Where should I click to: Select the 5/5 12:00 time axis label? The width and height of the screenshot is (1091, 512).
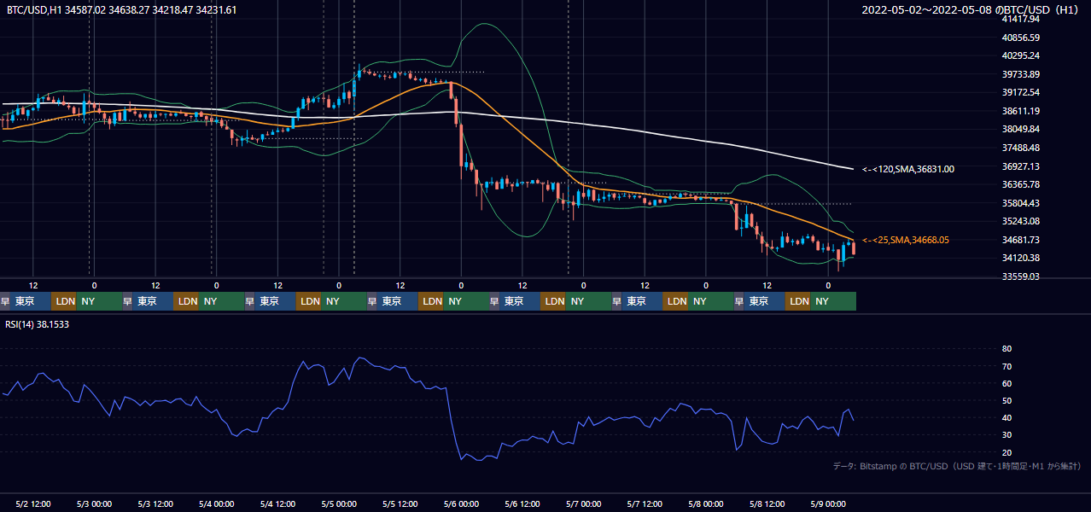point(400,504)
